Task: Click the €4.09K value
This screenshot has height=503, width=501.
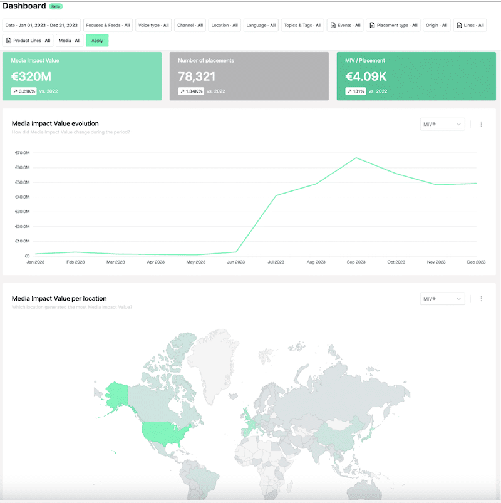Action: (x=366, y=76)
